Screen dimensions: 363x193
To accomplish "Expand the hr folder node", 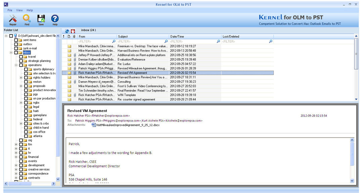I will point(16,152).
